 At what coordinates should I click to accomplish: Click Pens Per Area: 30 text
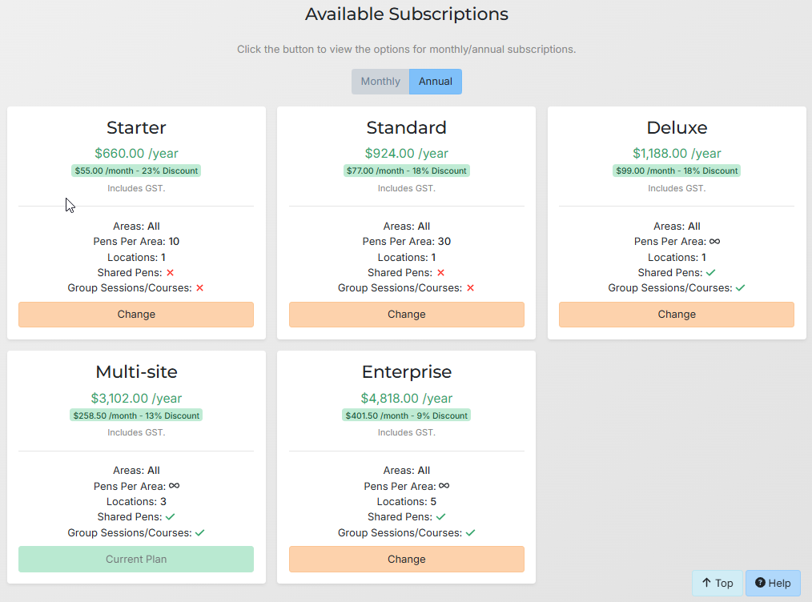coord(407,241)
